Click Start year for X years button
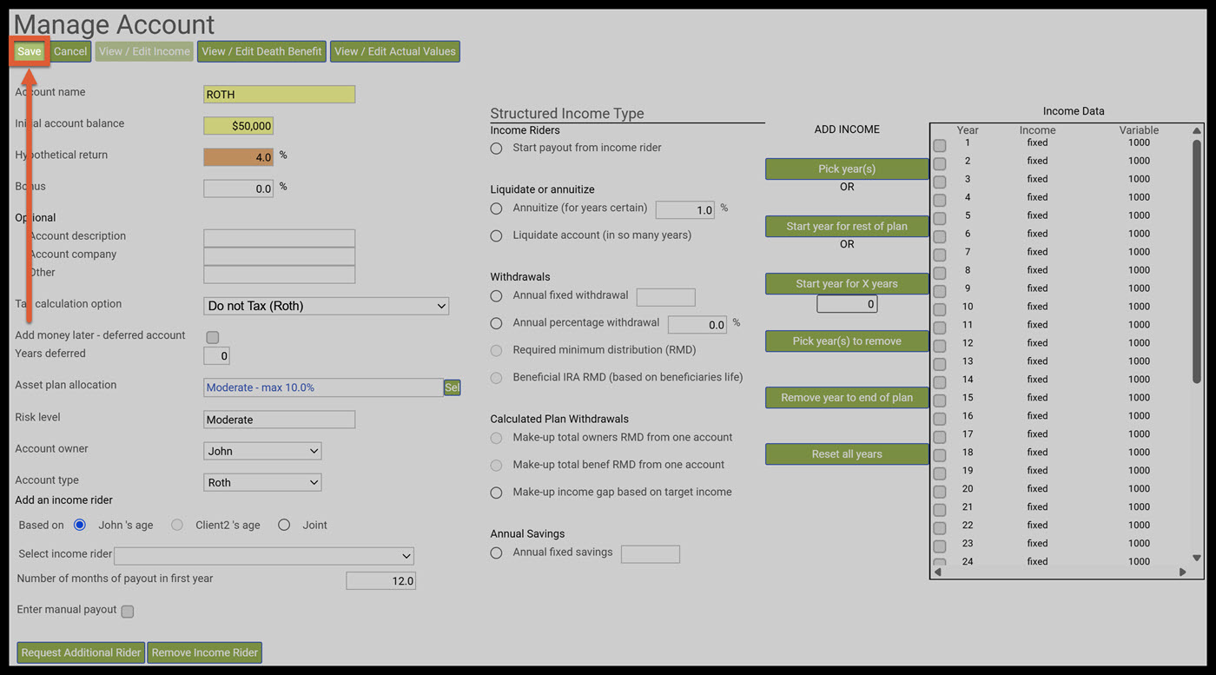1216x675 pixels. click(847, 284)
